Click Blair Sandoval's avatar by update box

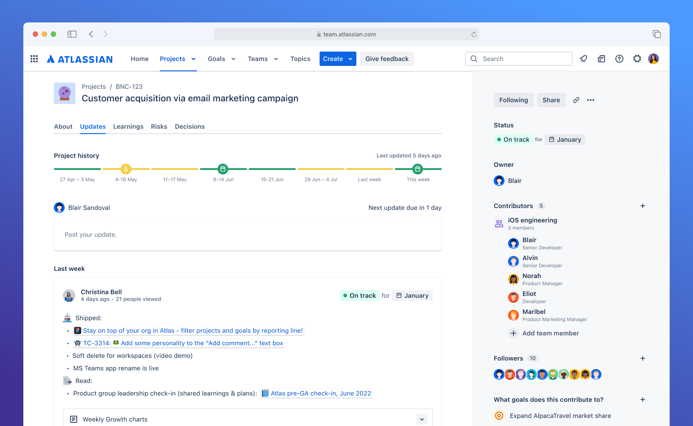59,208
